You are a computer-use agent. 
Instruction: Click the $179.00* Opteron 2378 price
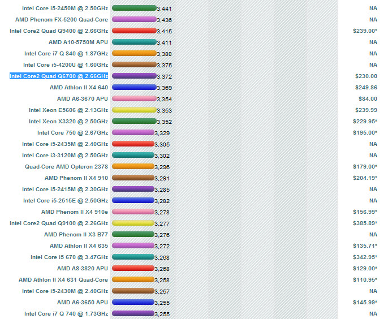pyautogui.click(x=365, y=167)
